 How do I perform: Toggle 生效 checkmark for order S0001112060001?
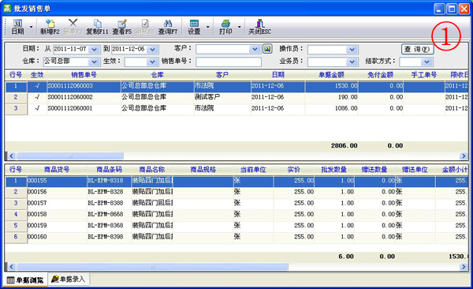pos(37,108)
